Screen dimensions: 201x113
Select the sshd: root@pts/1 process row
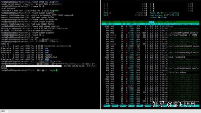point(150,57)
